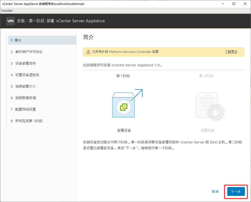
Task: Select step 3 设备部署目标
Action: pyautogui.click(x=25, y=63)
